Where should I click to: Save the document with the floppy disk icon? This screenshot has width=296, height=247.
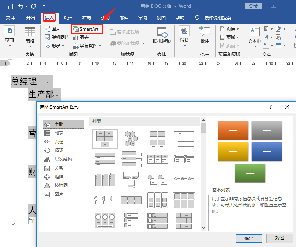10,7
